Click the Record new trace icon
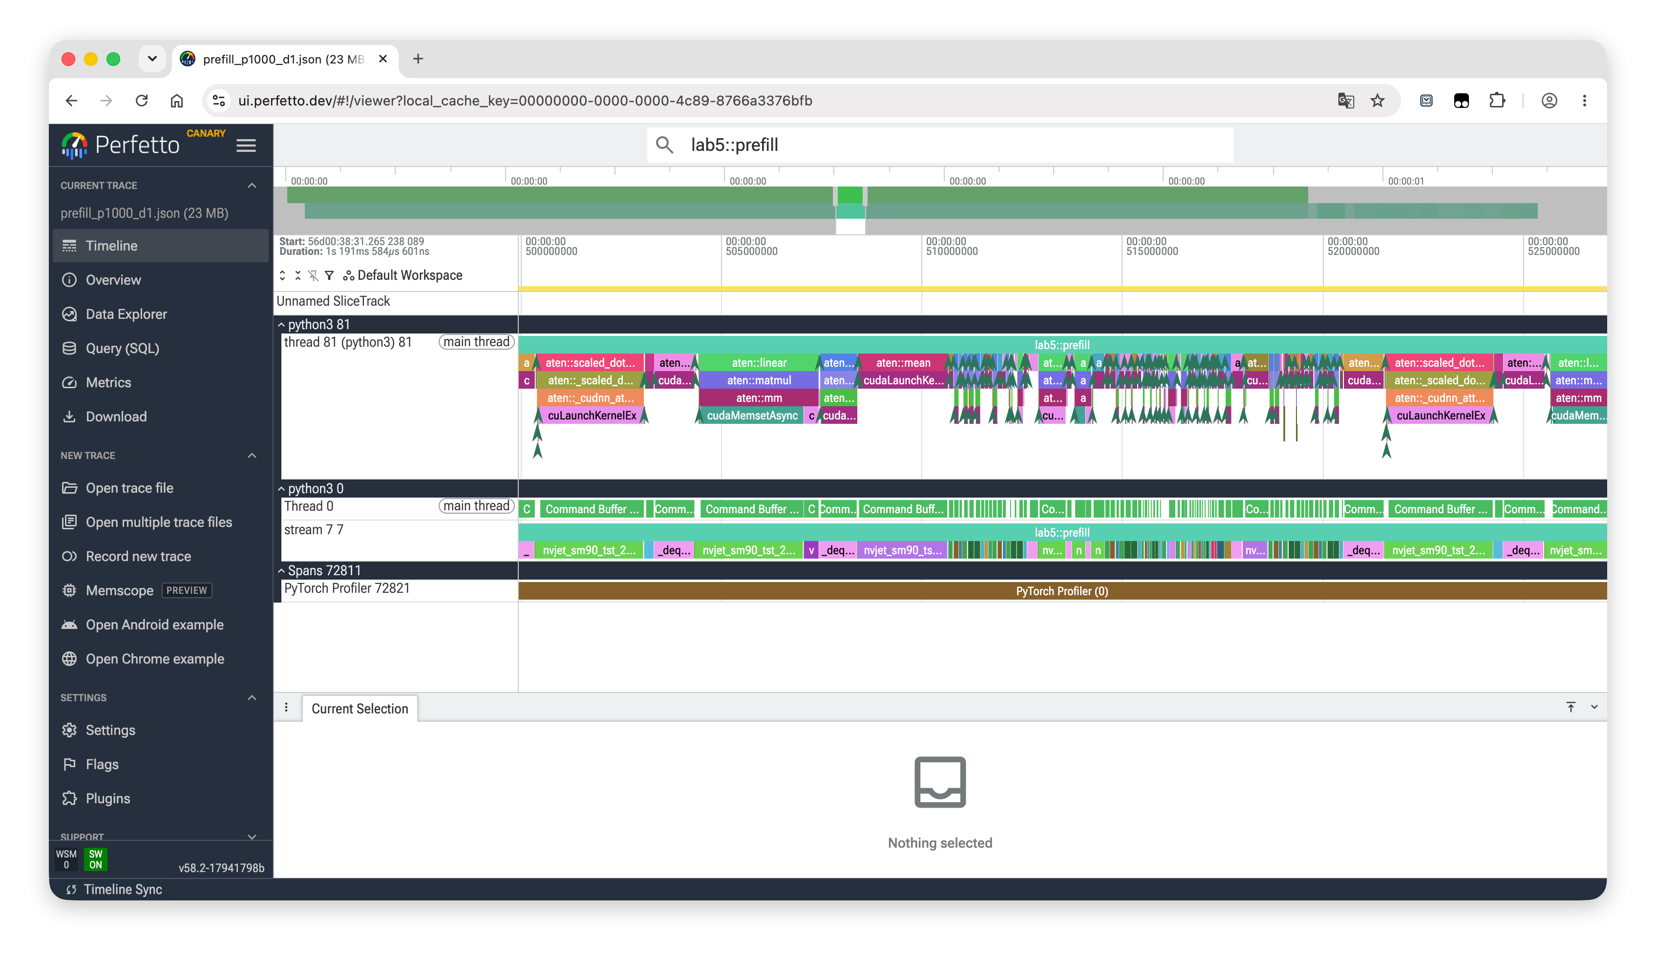Viewport: 1656px width, 959px height. (x=69, y=556)
